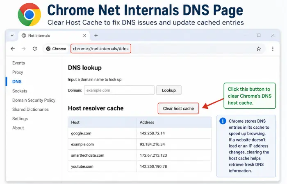The image size is (287, 184).
Task: Bookmark this page with the star icon
Action: click(259, 49)
